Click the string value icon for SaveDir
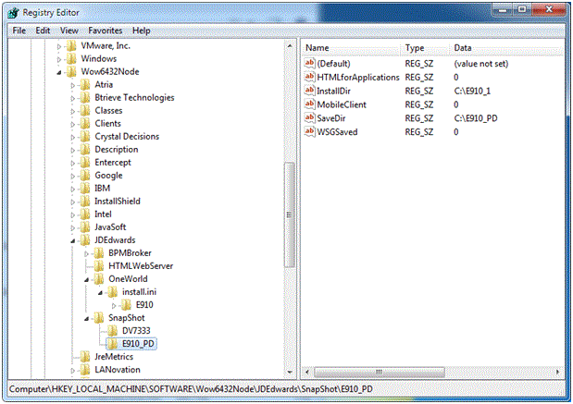This screenshot has height=404, width=573. point(309,118)
